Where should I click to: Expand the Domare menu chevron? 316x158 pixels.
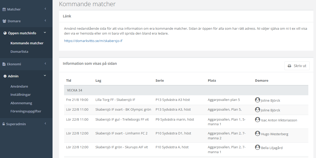coord(45,20)
